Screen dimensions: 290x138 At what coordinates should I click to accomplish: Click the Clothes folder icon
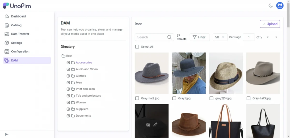pyautogui.click(x=73, y=76)
